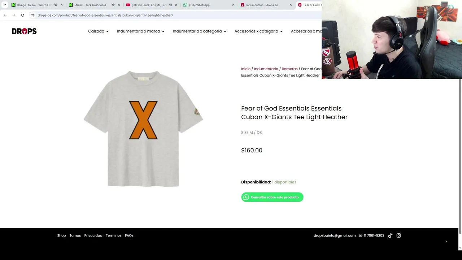Click the page vertical scrollbar
Image resolution: width=462 pixels, height=260 pixels.
coord(460,155)
